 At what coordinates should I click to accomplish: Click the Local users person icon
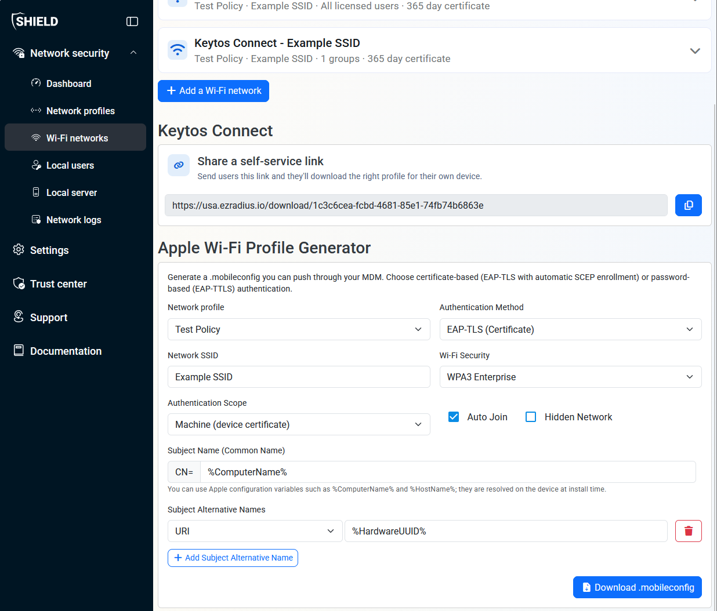(36, 165)
